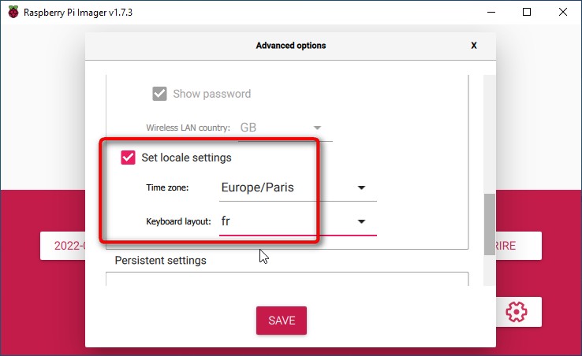Click the SAVE button
This screenshot has height=356, width=582.
282,321
